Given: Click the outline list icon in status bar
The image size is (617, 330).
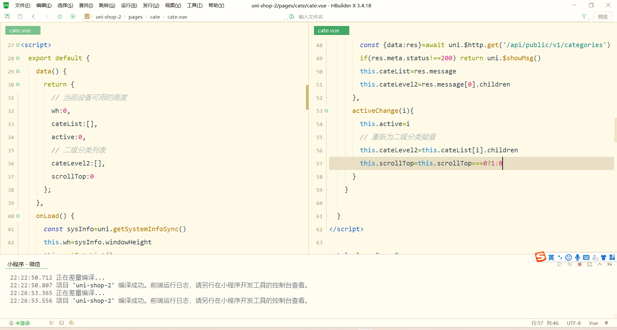Looking at the screenshot, I should (52, 323).
